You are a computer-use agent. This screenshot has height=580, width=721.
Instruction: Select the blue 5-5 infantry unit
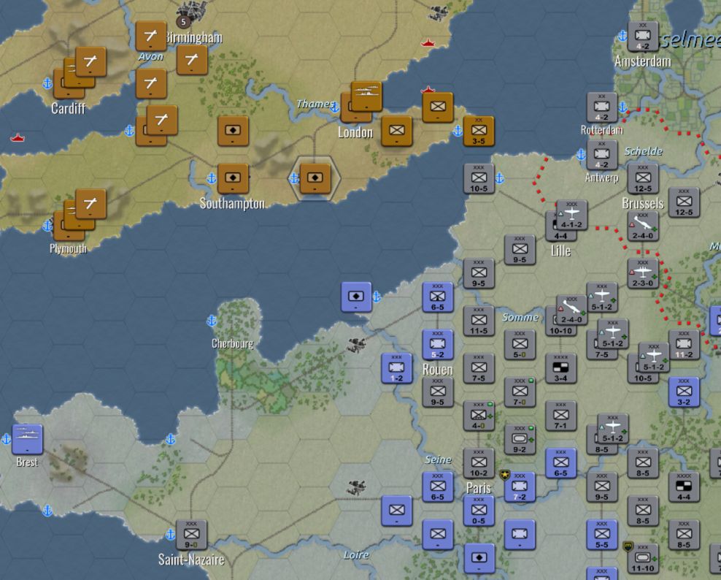point(601,535)
